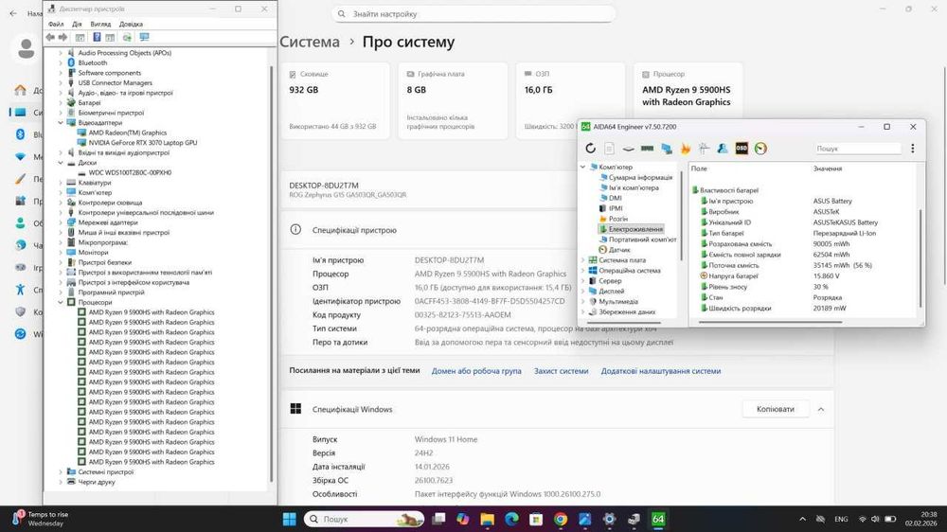947x532 pixels.
Task: Click Device Manager back arrow icon
Action: point(50,38)
